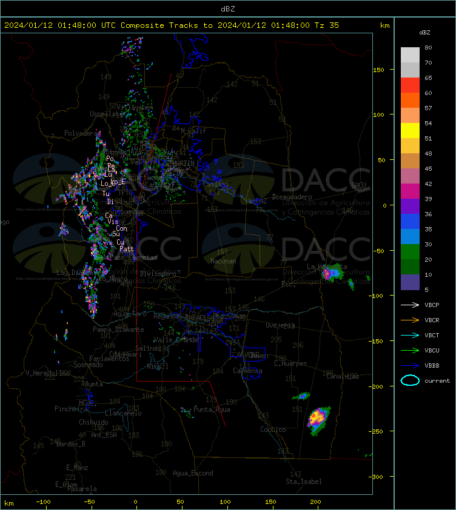Select the light grey 70-80 dBZ swatch
Screen dimensions: 456x510
click(410, 55)
